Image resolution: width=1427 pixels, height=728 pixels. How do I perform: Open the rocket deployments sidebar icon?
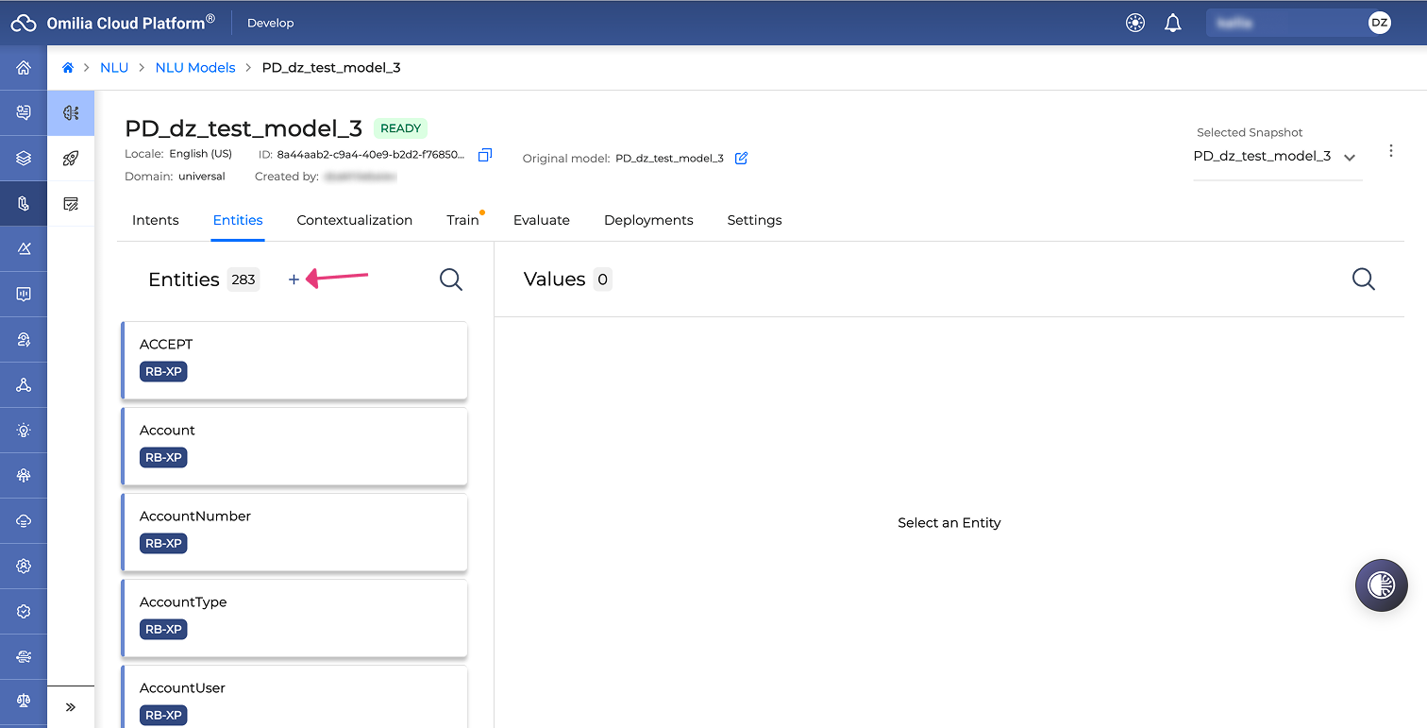(71, 159)
